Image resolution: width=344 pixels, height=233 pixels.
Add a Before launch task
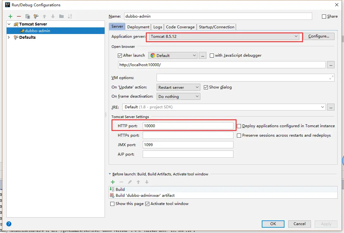(x=113, y=182)
